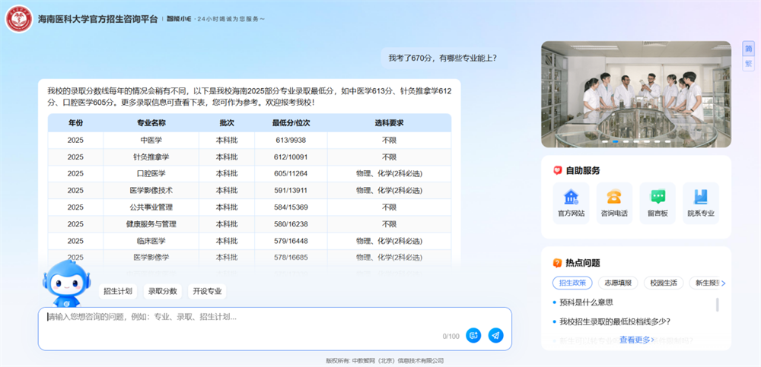761x367 pixels.
Task: Expand 查看更多 hot questions
Action: point(636,340)
